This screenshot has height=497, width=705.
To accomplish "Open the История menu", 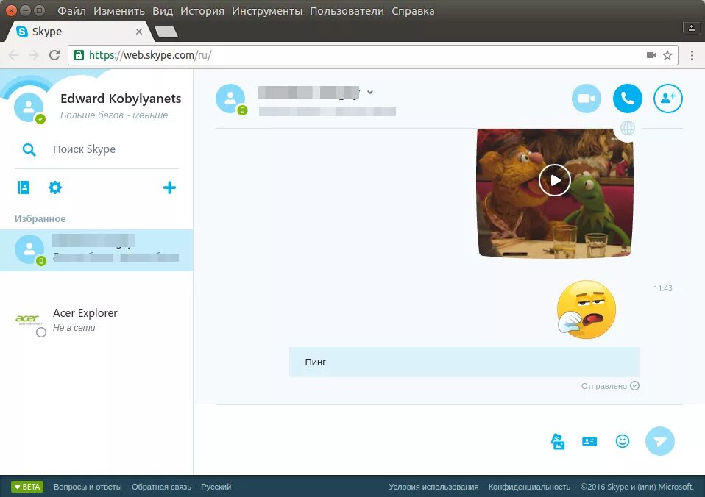I will [x=202, y=11].
